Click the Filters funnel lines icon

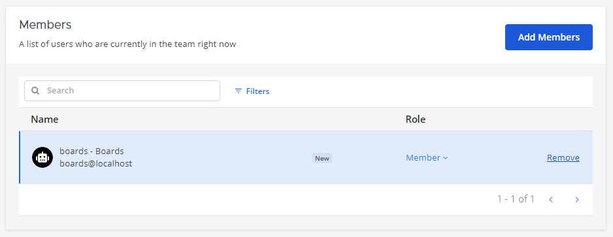tap(238, 91)
